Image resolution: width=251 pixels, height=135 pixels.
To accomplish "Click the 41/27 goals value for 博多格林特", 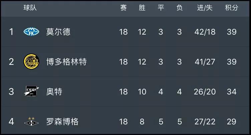I will 205,62.
